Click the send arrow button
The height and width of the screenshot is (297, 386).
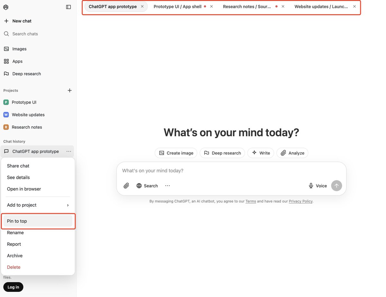point(336,186)
